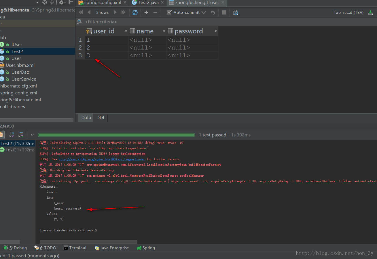Image resolution: width=377 pixels, height=259 pixels.
Task: Open the Spring tool window
Action: (x=146, y=248)
